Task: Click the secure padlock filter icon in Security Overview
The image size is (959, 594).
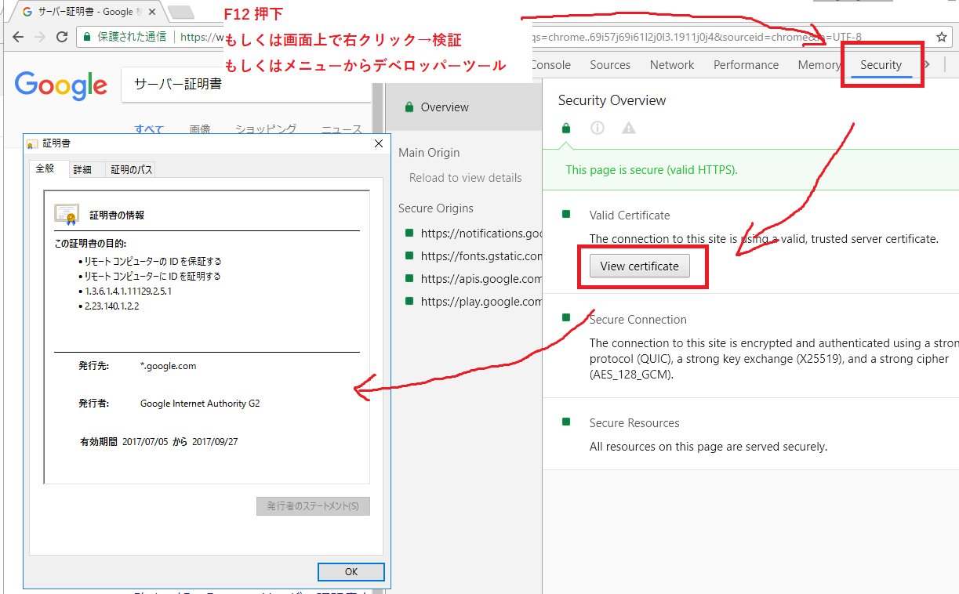Action: 566,128
